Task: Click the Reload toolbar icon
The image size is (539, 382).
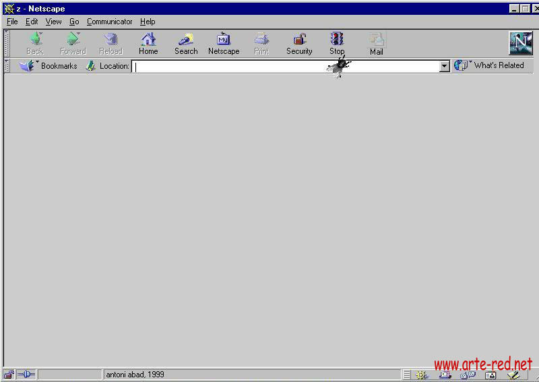Action: (x=110, y=40)
